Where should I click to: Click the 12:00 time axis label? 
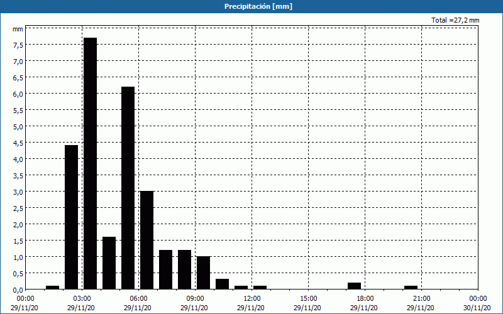pos(252,299)
